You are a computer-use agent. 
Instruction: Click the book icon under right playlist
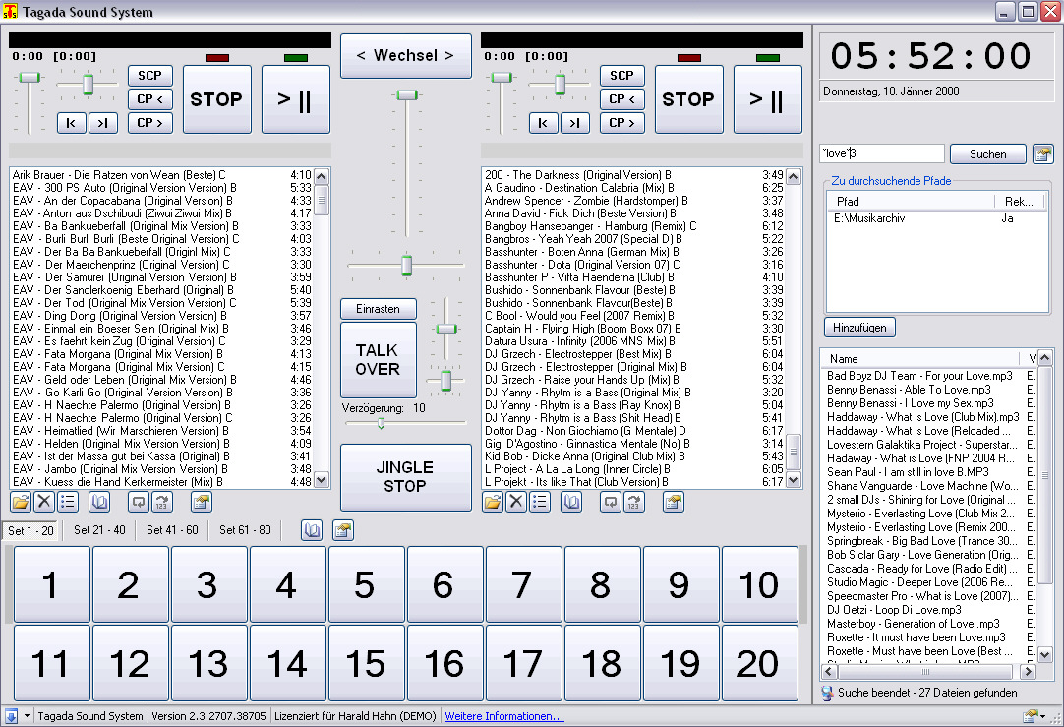pos(571,503)
